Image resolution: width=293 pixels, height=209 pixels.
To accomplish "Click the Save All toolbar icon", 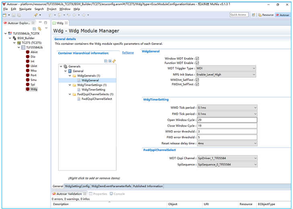I will pyautogui.click(x=19, y=15).
